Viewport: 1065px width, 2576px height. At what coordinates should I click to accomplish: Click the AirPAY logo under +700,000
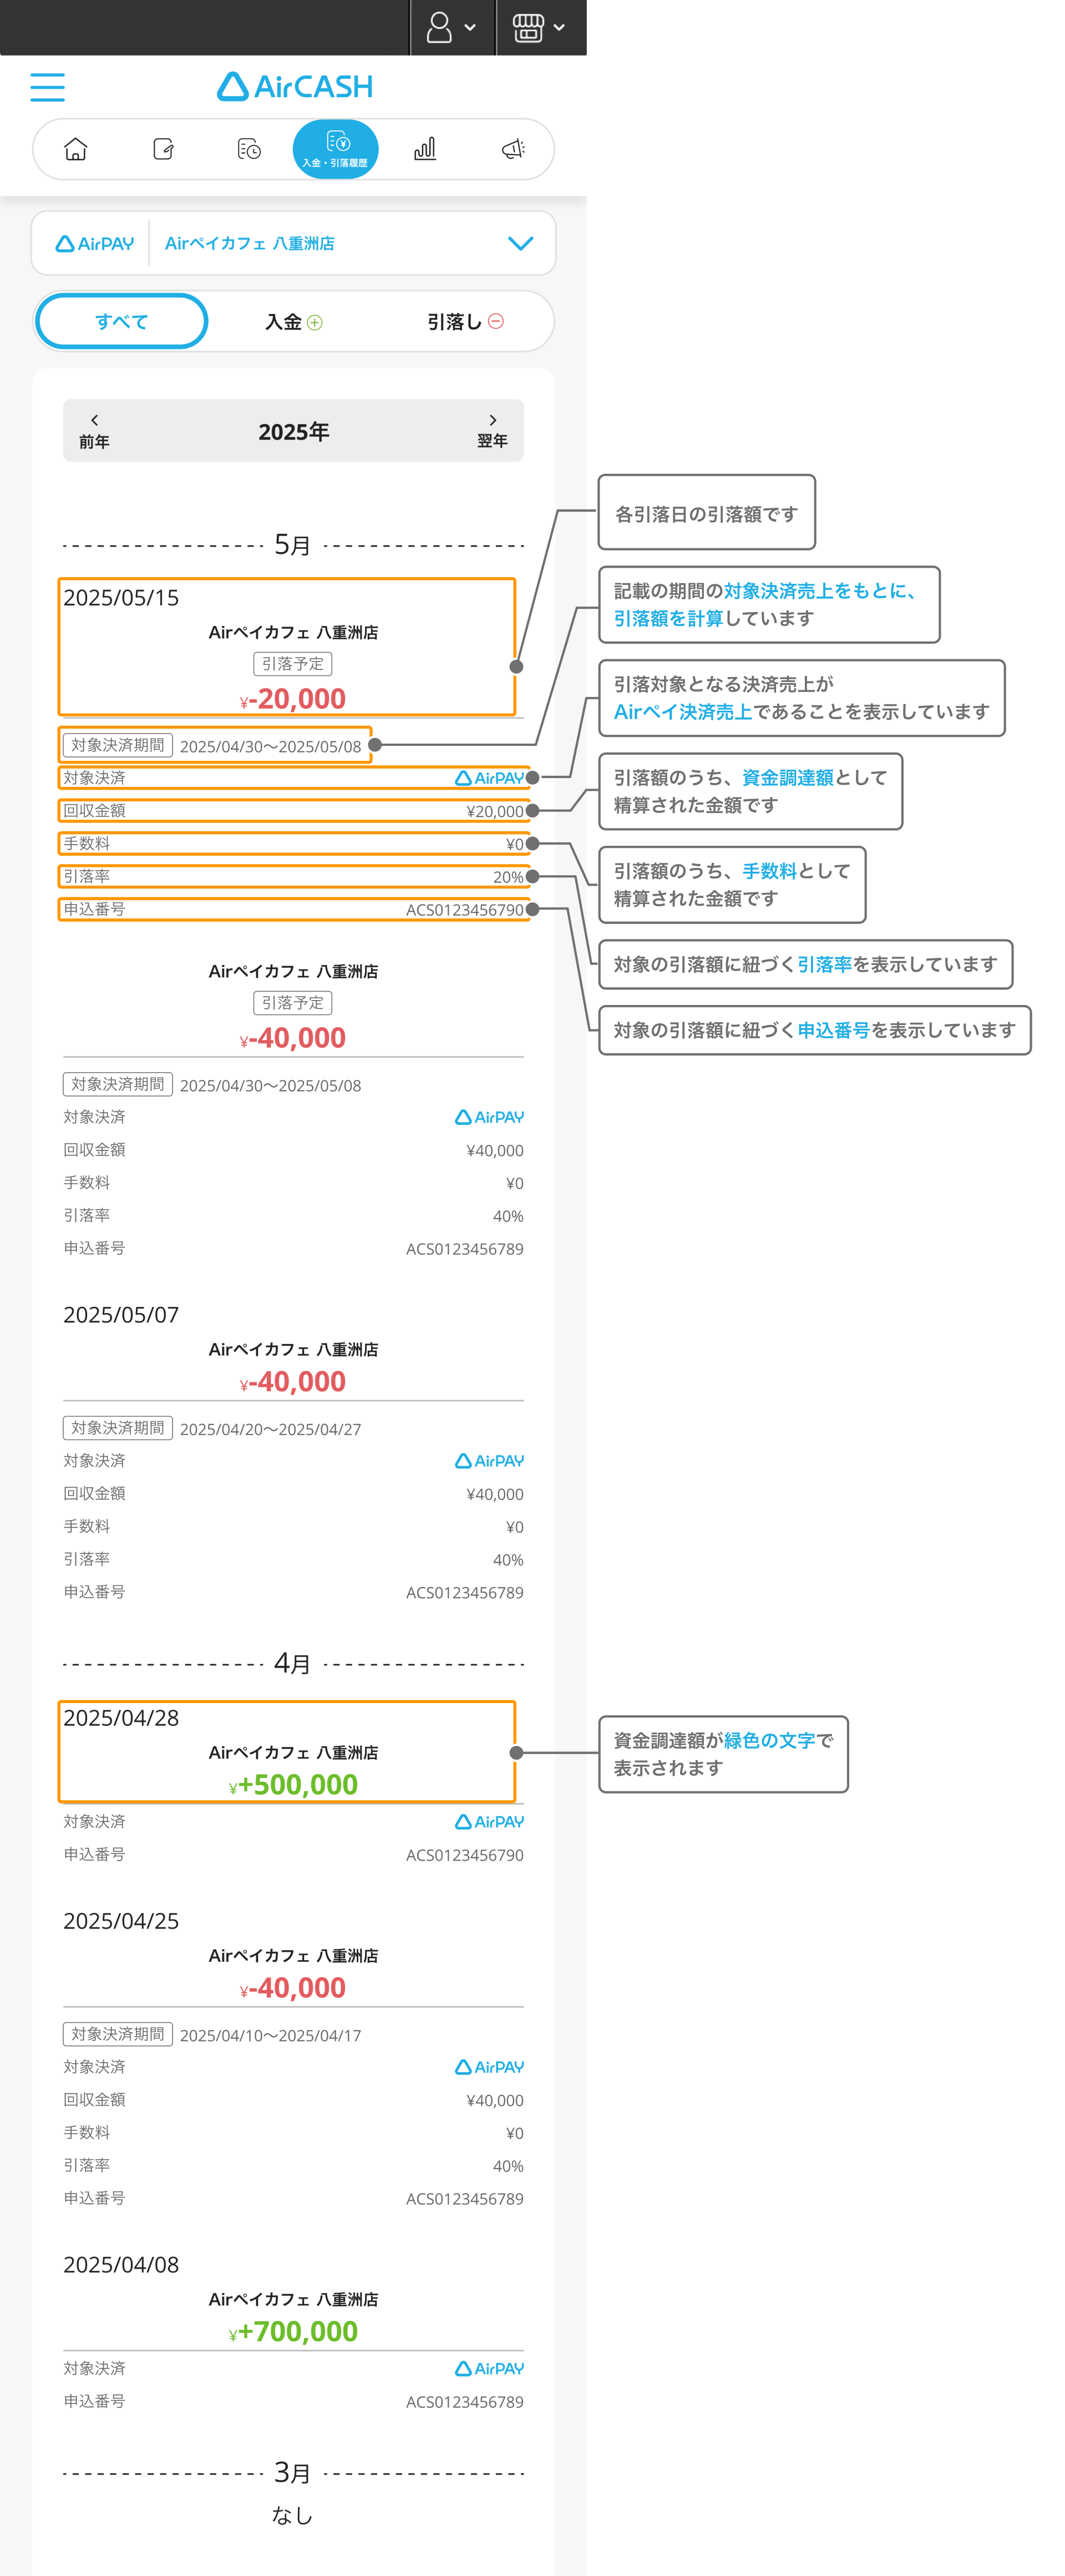click(x=489, y=2369)
